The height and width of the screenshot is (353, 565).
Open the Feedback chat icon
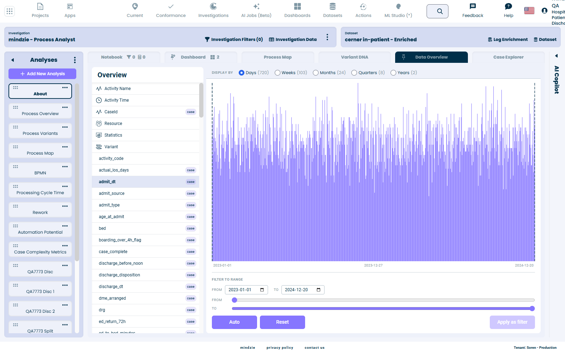(473, 6)
